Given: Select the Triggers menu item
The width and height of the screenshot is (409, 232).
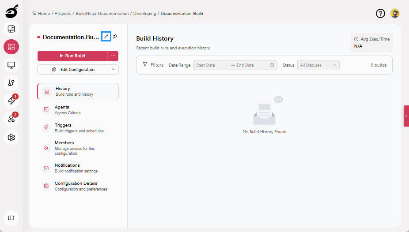Looking at the screenshot, I should (78, 128).
